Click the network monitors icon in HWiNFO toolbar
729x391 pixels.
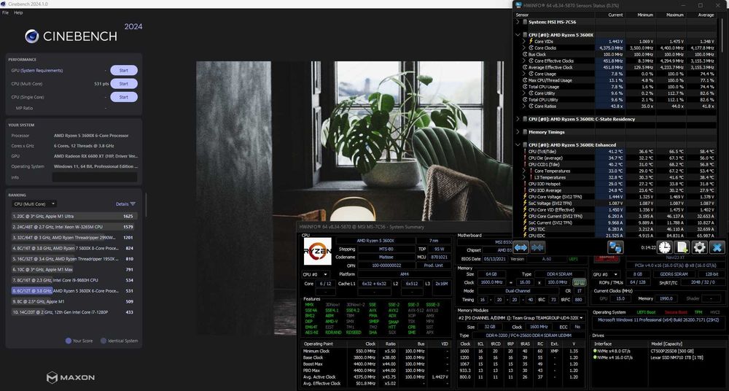pyautogui.click(x=615, y=247)
